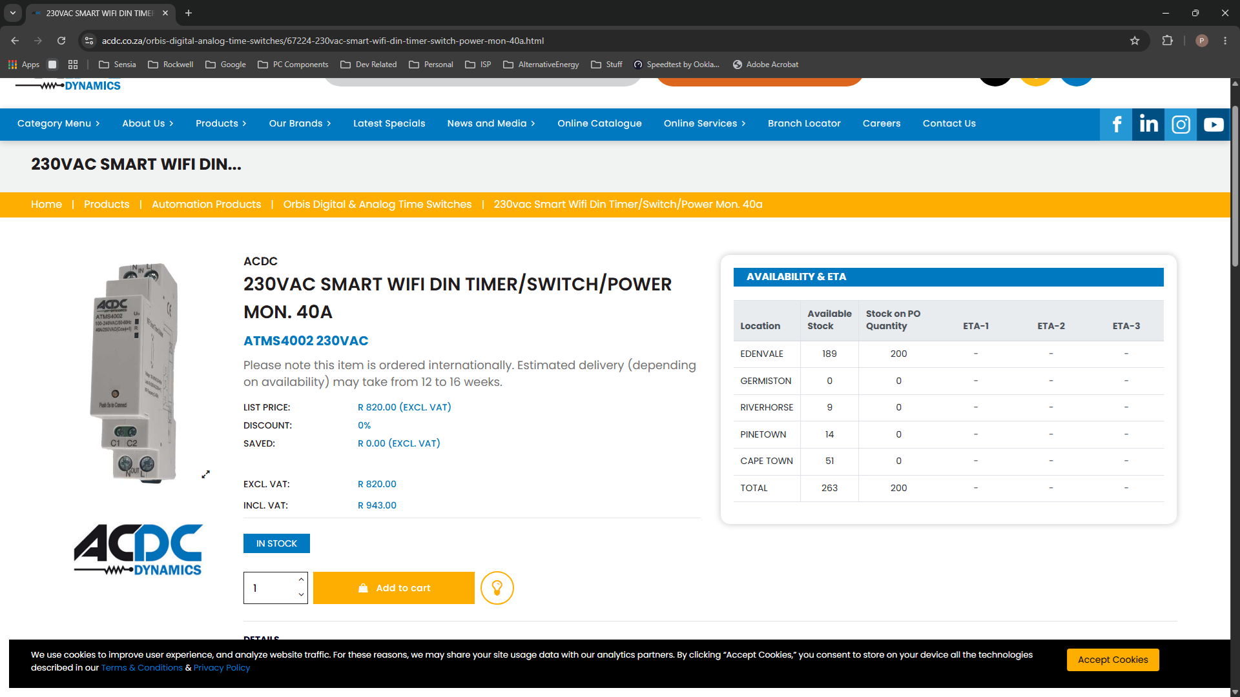Open ACDC YouTube channel icon
The image size is (1240, 697).
(x=1213, y=124)
